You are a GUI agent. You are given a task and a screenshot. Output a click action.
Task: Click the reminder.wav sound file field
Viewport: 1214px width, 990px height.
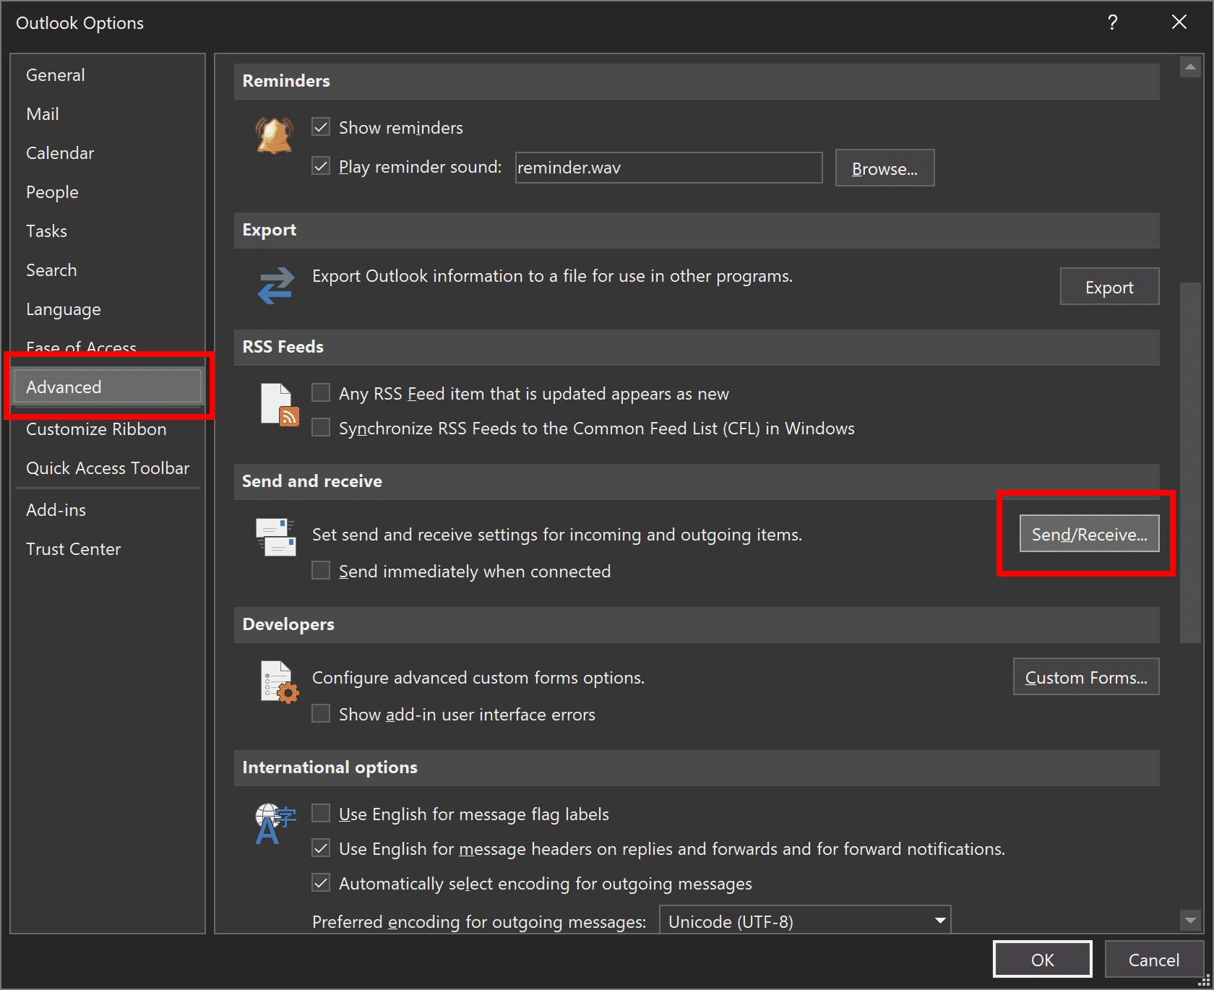tap(668, 168)
